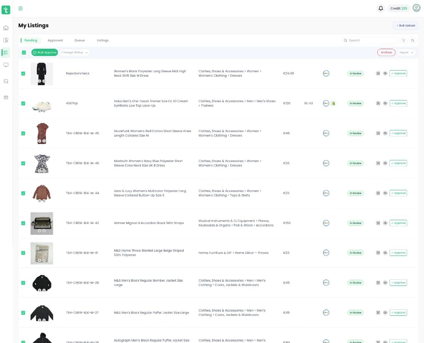Click the Bulk Upload button
424x343 pixels.
406,25
